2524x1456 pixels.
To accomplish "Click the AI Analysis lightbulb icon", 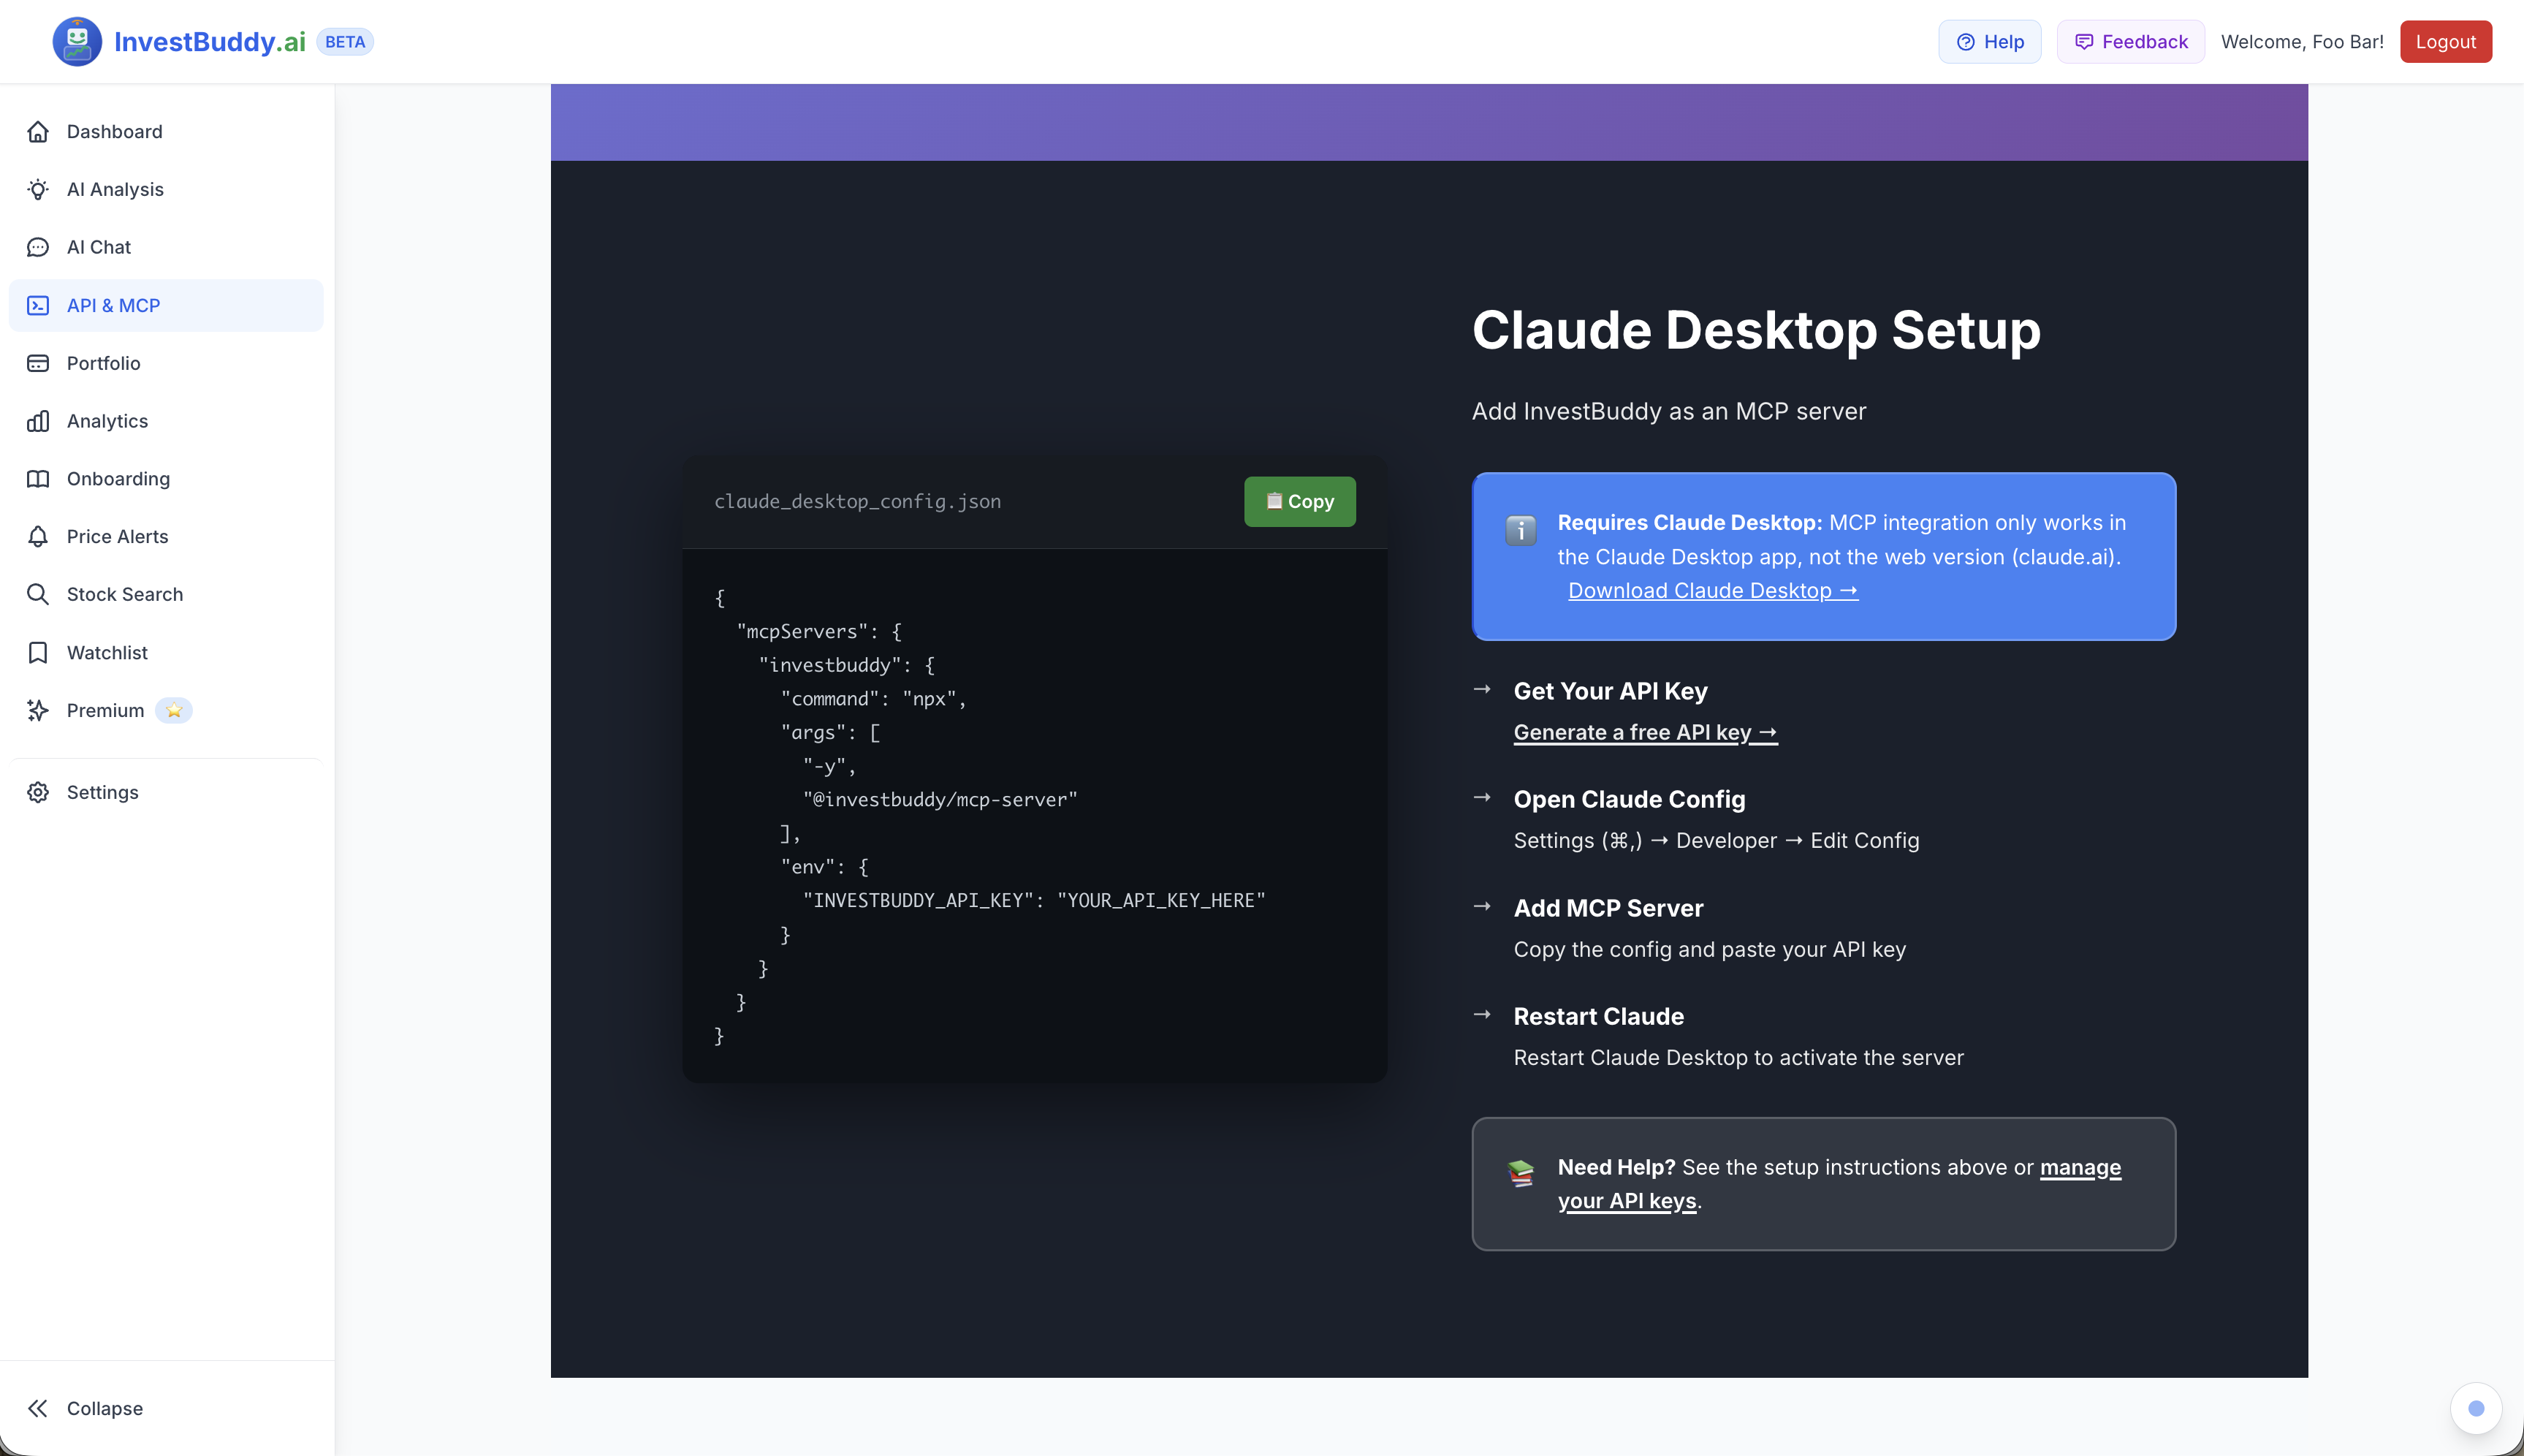I will pyautogui.click(x=38, y=190).
